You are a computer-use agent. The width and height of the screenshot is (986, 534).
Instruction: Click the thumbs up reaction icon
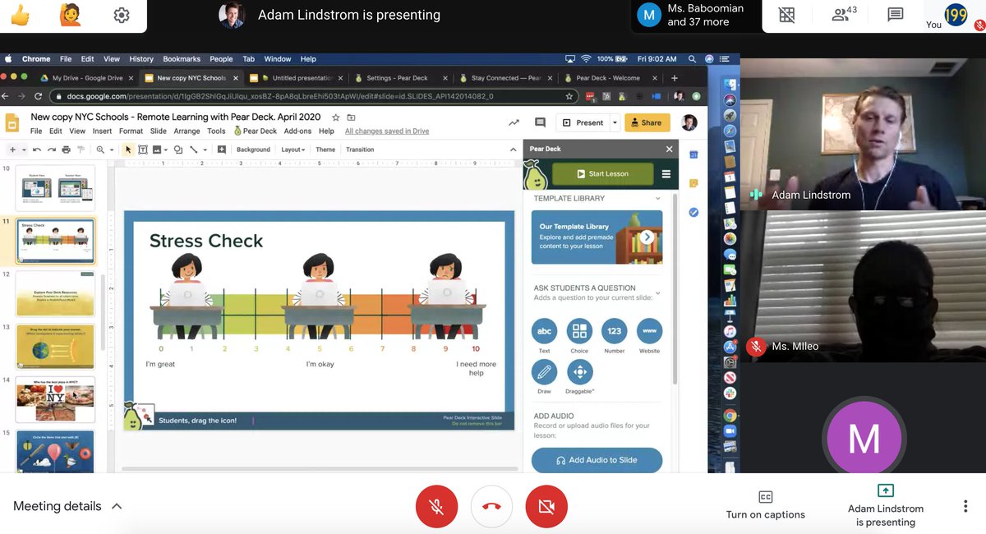(x=20, y=15)
